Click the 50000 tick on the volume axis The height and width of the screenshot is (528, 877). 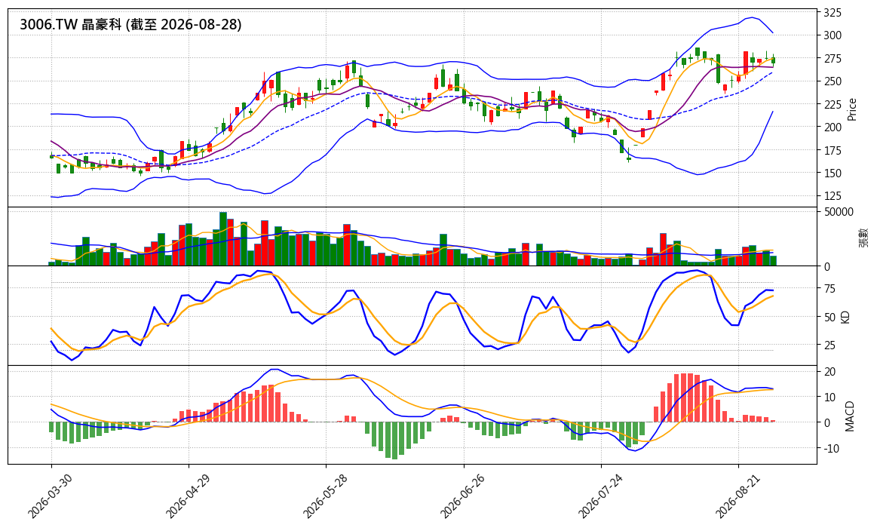[x=839, y=211]
